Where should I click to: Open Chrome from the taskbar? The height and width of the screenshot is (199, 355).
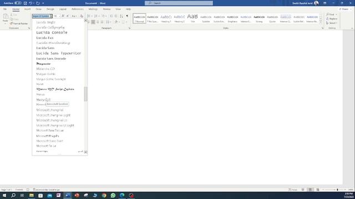[104, 195]
